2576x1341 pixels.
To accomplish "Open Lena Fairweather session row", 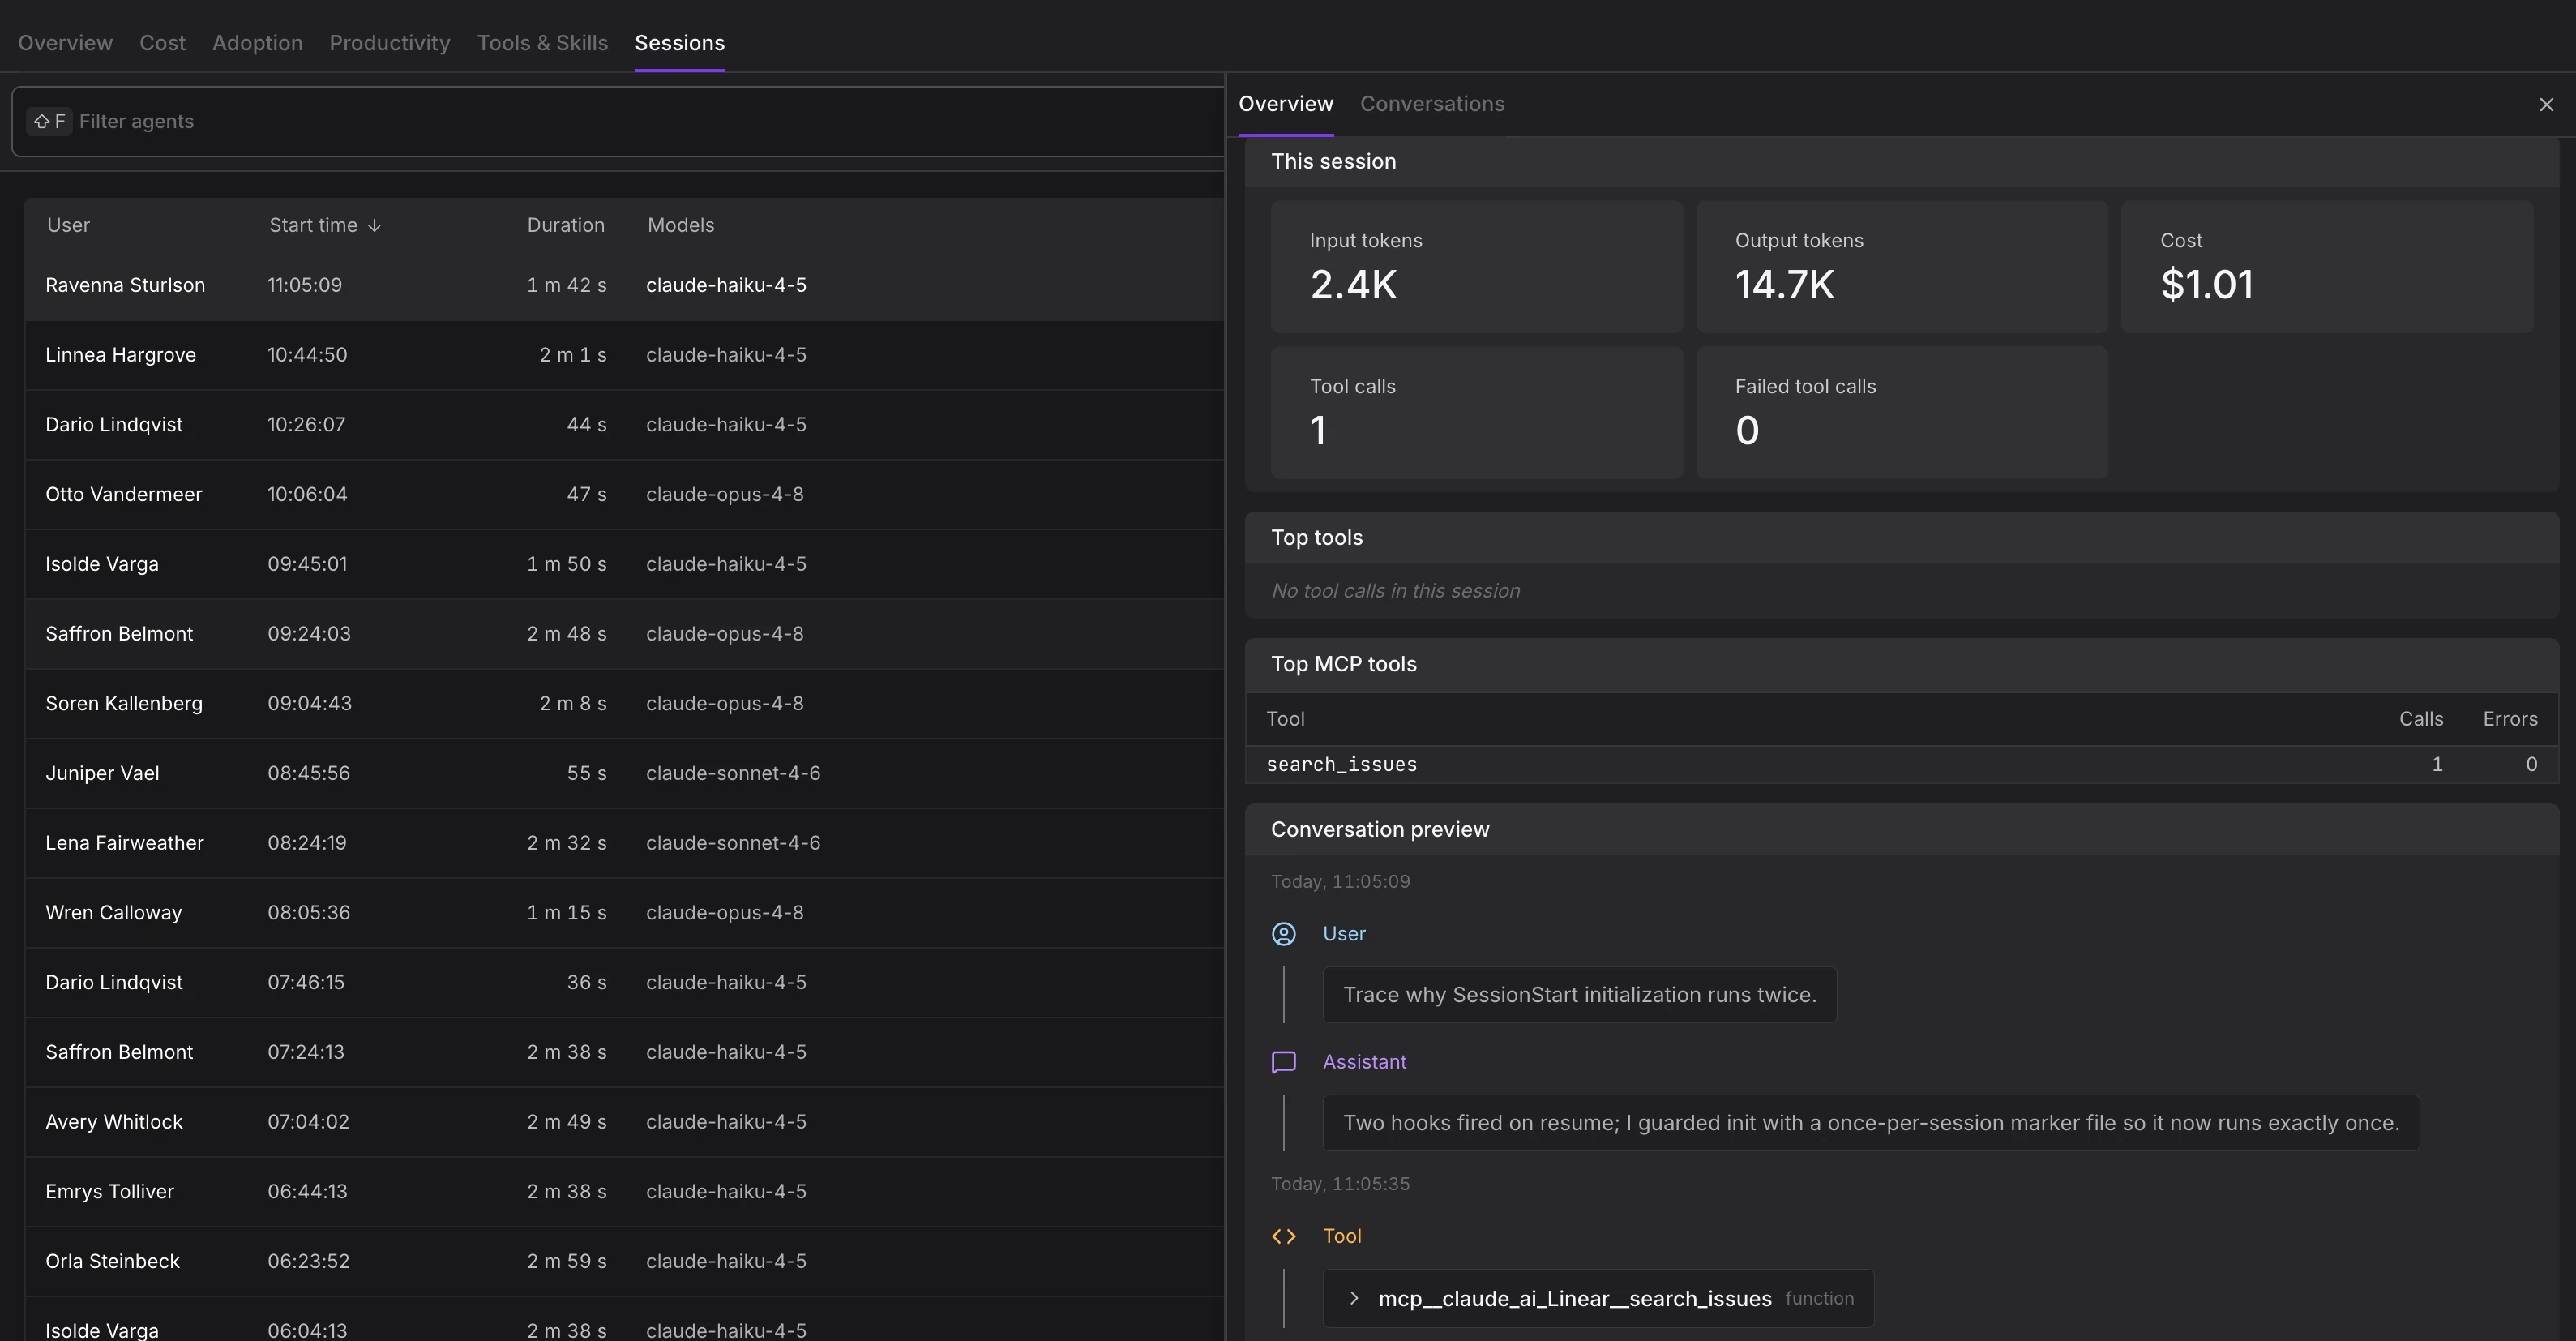I will [624, 843].
